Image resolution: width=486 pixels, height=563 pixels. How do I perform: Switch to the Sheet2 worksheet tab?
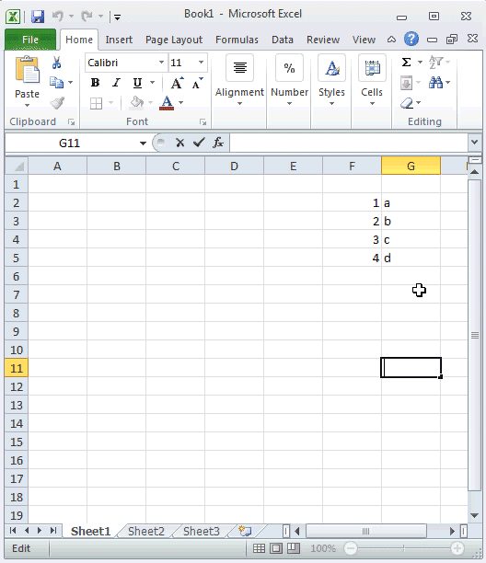(145, 531)
